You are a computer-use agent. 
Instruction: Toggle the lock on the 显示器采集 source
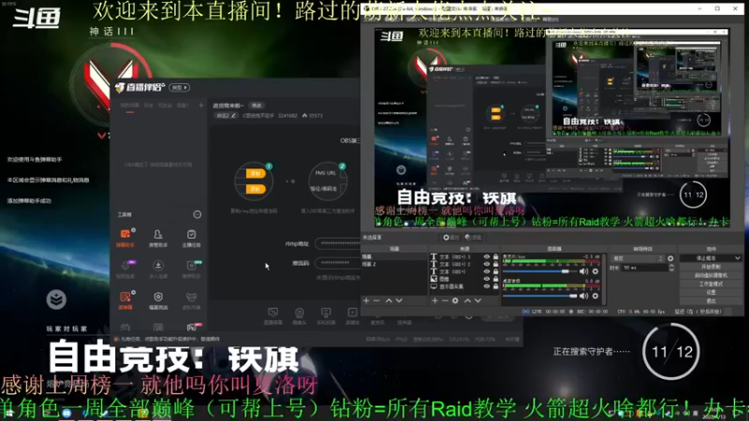495,286
